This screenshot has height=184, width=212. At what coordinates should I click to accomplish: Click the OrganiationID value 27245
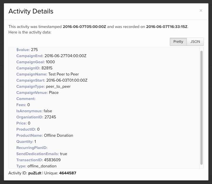tap(50, 117)
